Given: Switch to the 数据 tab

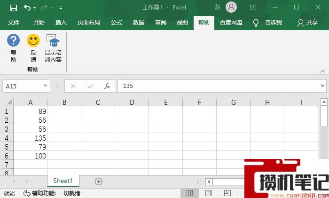Looking at the screenshot, I should [139, 22].
